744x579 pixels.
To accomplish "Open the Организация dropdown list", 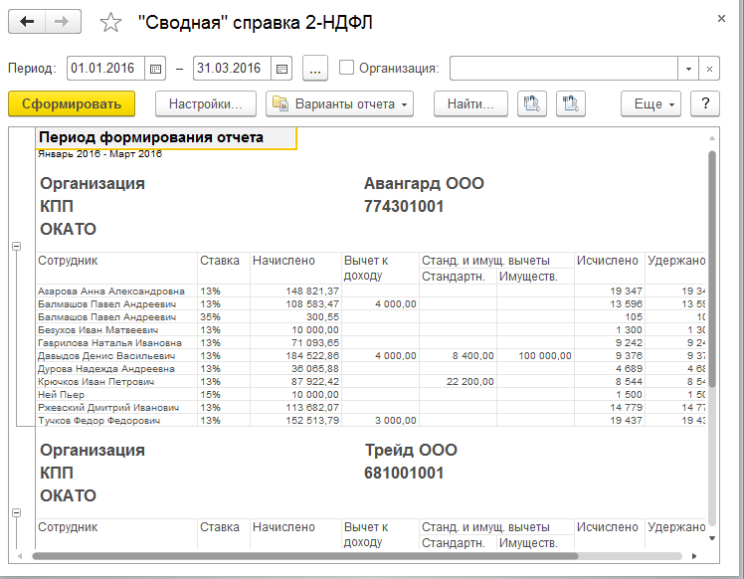I will (x=688, y=69).
